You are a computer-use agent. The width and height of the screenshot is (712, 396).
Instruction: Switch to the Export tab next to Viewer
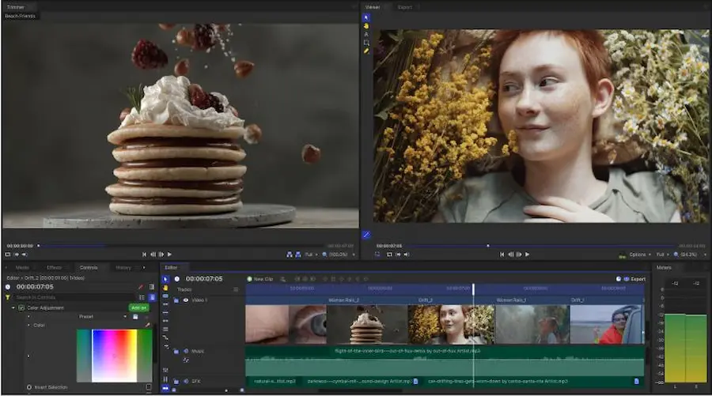(x=404, y=7)
